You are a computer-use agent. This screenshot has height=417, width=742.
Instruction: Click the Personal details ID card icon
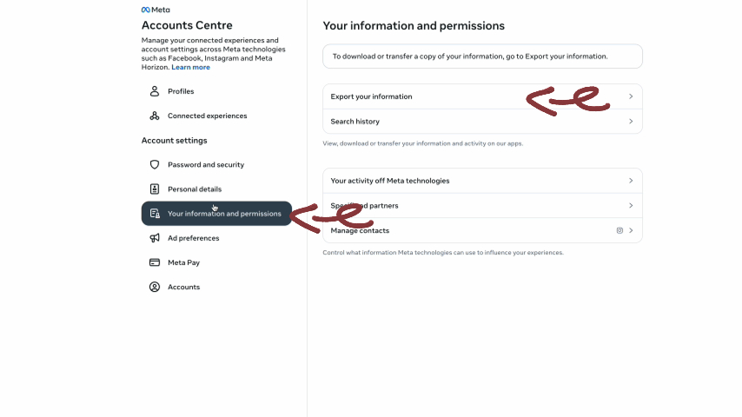click(x=155, y=189)
